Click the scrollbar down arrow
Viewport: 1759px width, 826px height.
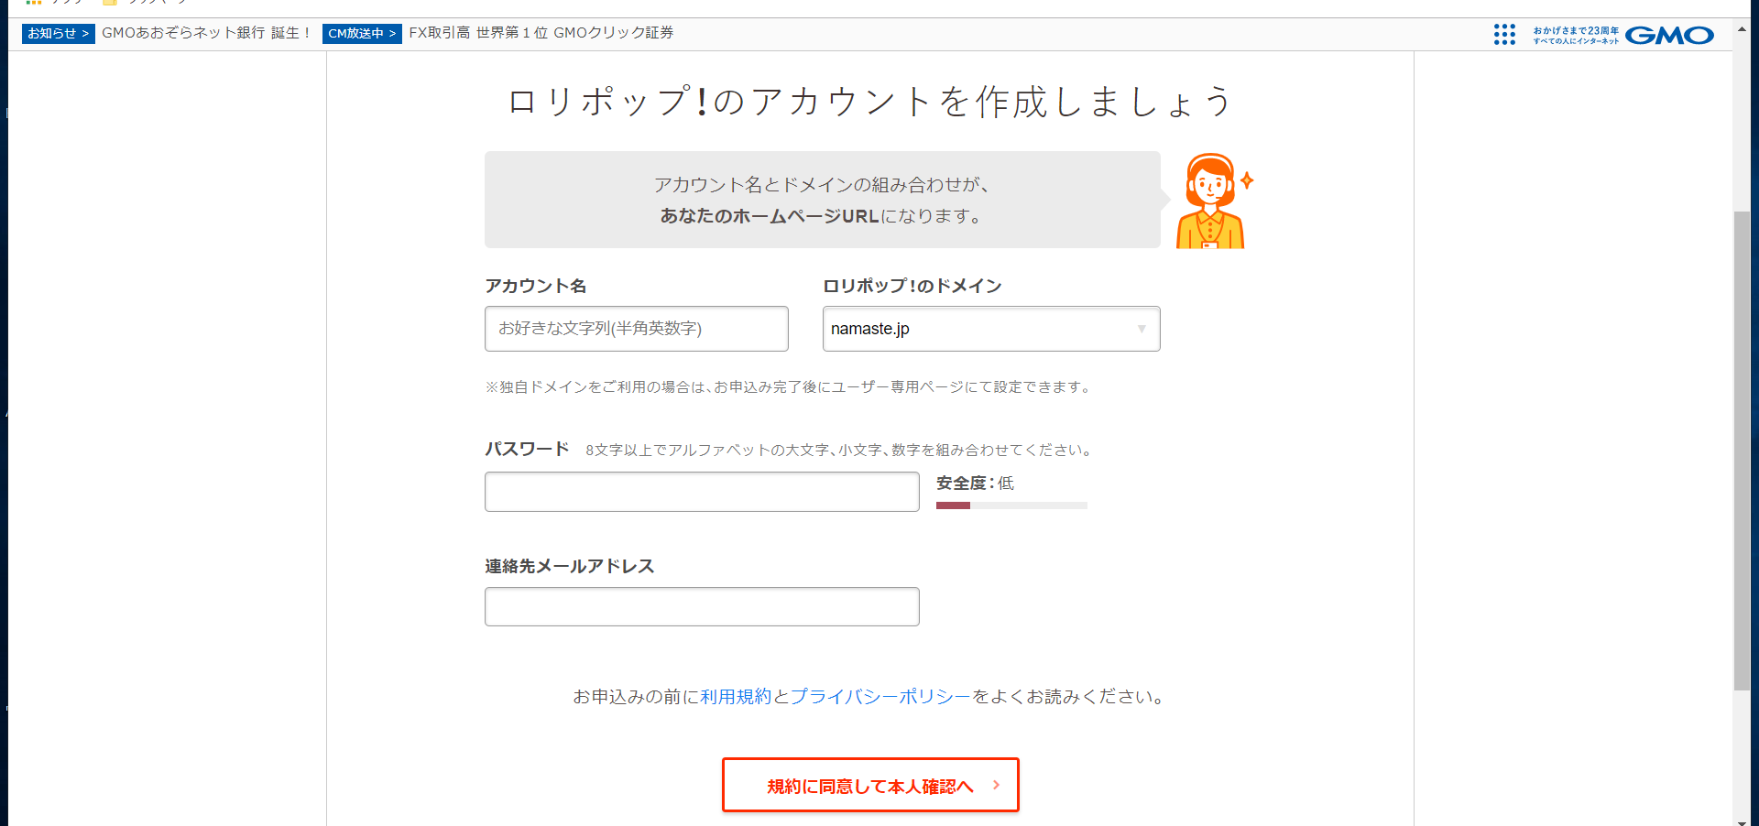click(1742, 821)
